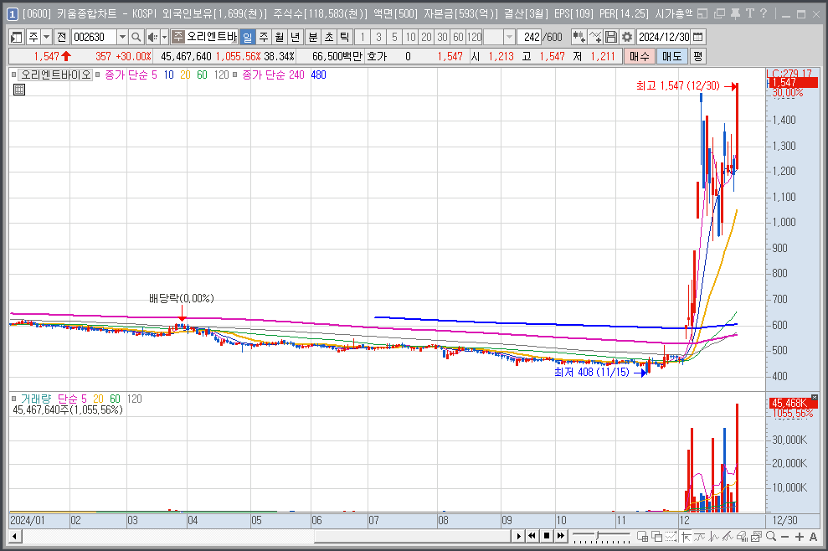Close the volume panel with small x
The image size is (828, 551).
[x=815, y=397]
